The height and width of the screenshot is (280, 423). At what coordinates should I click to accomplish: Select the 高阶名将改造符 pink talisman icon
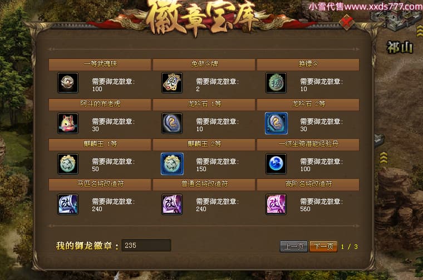(276, 204)
